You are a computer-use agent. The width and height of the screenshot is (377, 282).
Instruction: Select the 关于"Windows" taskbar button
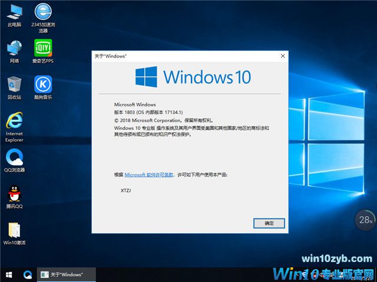67,274
